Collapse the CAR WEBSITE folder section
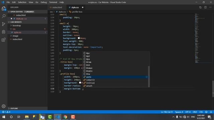Viewport: 214px width, 120px height. (27, 22)
